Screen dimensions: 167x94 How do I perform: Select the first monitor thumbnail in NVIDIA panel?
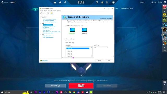[72, 30]
